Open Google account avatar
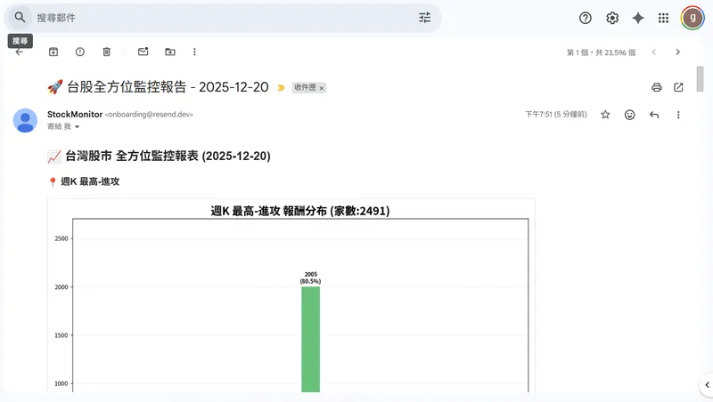 (693, 18)
